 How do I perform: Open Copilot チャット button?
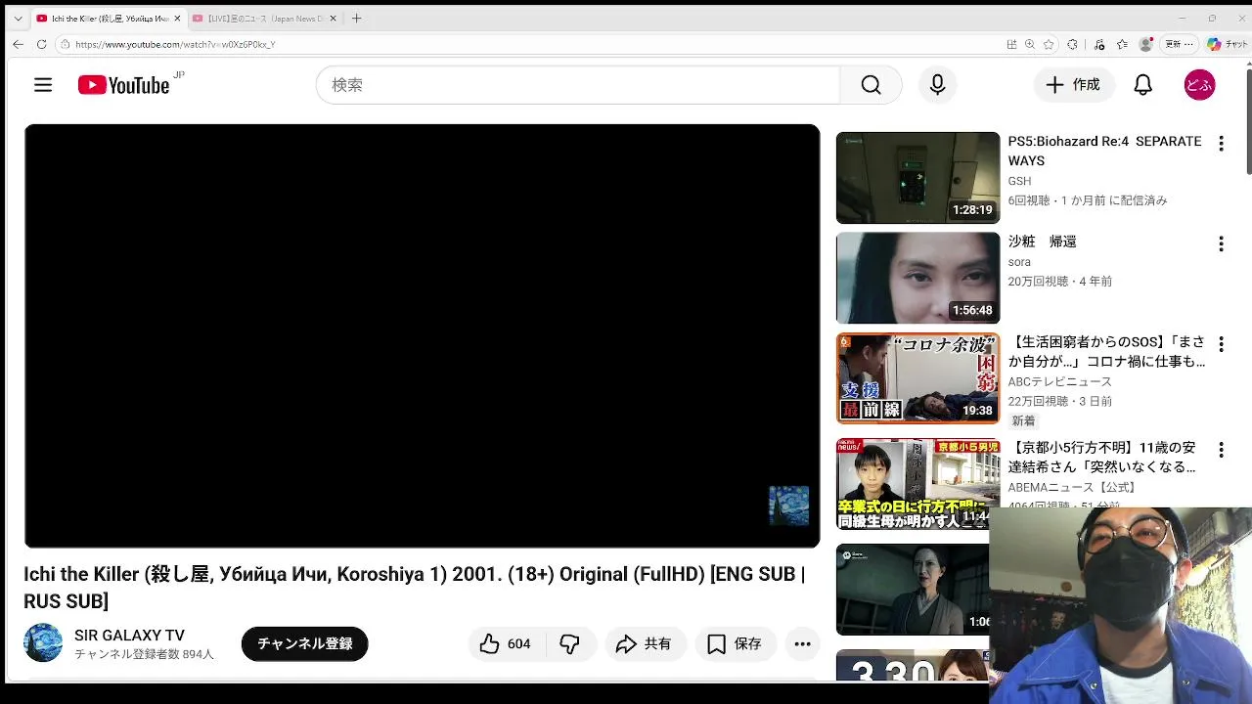pyautogui.click(x=1227, y=44)
